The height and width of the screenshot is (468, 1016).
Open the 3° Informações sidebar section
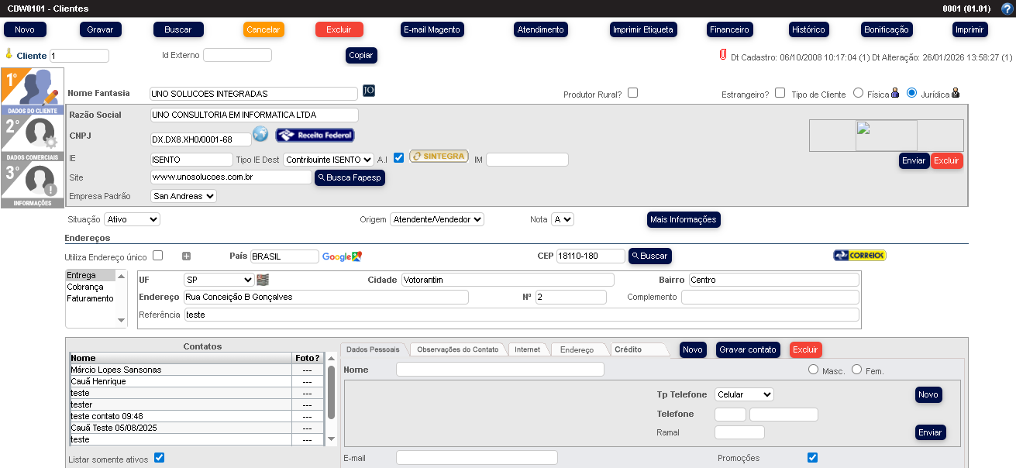tap(32, 184)
